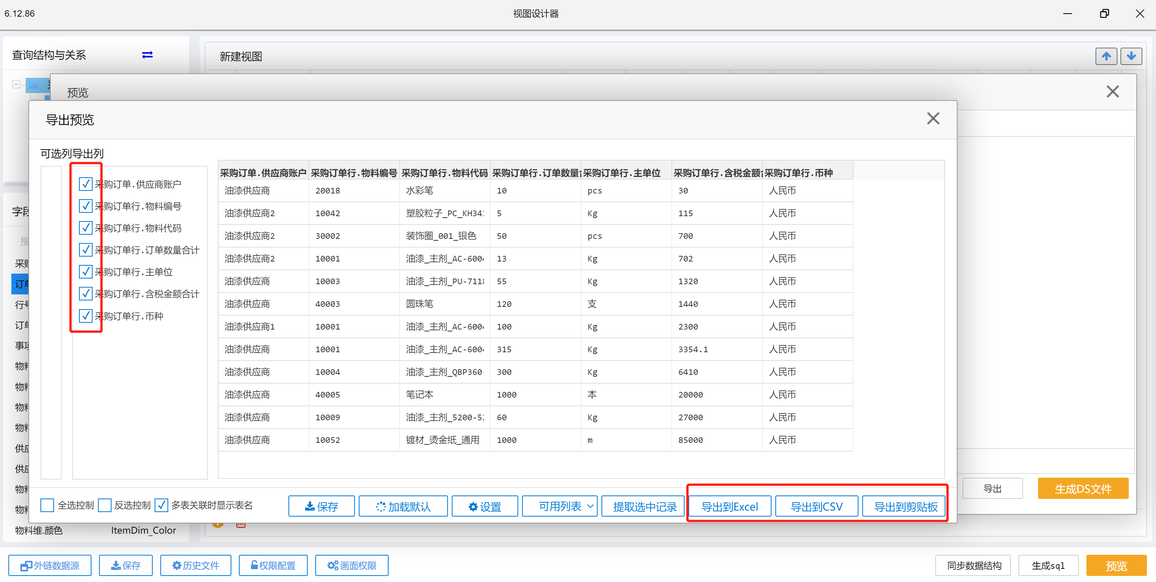Minimize the 视图设计器 window
This screenshot has height=582, width=1156.
click(1068, 14)
